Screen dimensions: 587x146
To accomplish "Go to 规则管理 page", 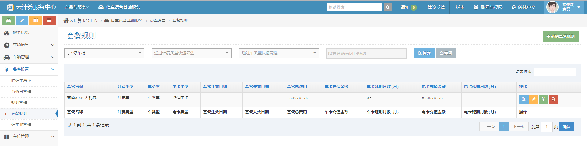I will [x=19, y=103].
